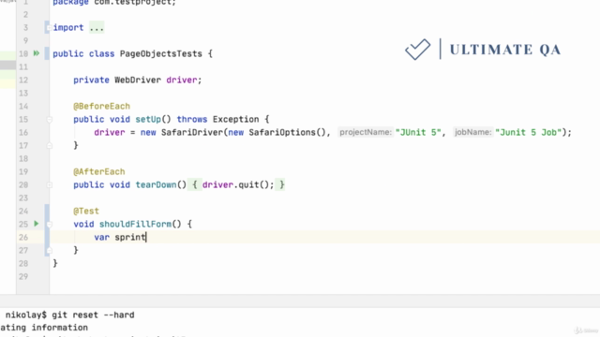Click line number 26 in gutter
Screen dimensions: 600x337
23,237
